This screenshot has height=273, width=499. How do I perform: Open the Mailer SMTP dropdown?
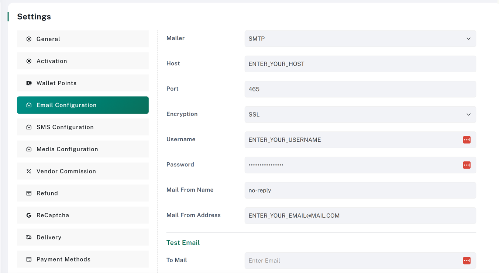[360, 39]
